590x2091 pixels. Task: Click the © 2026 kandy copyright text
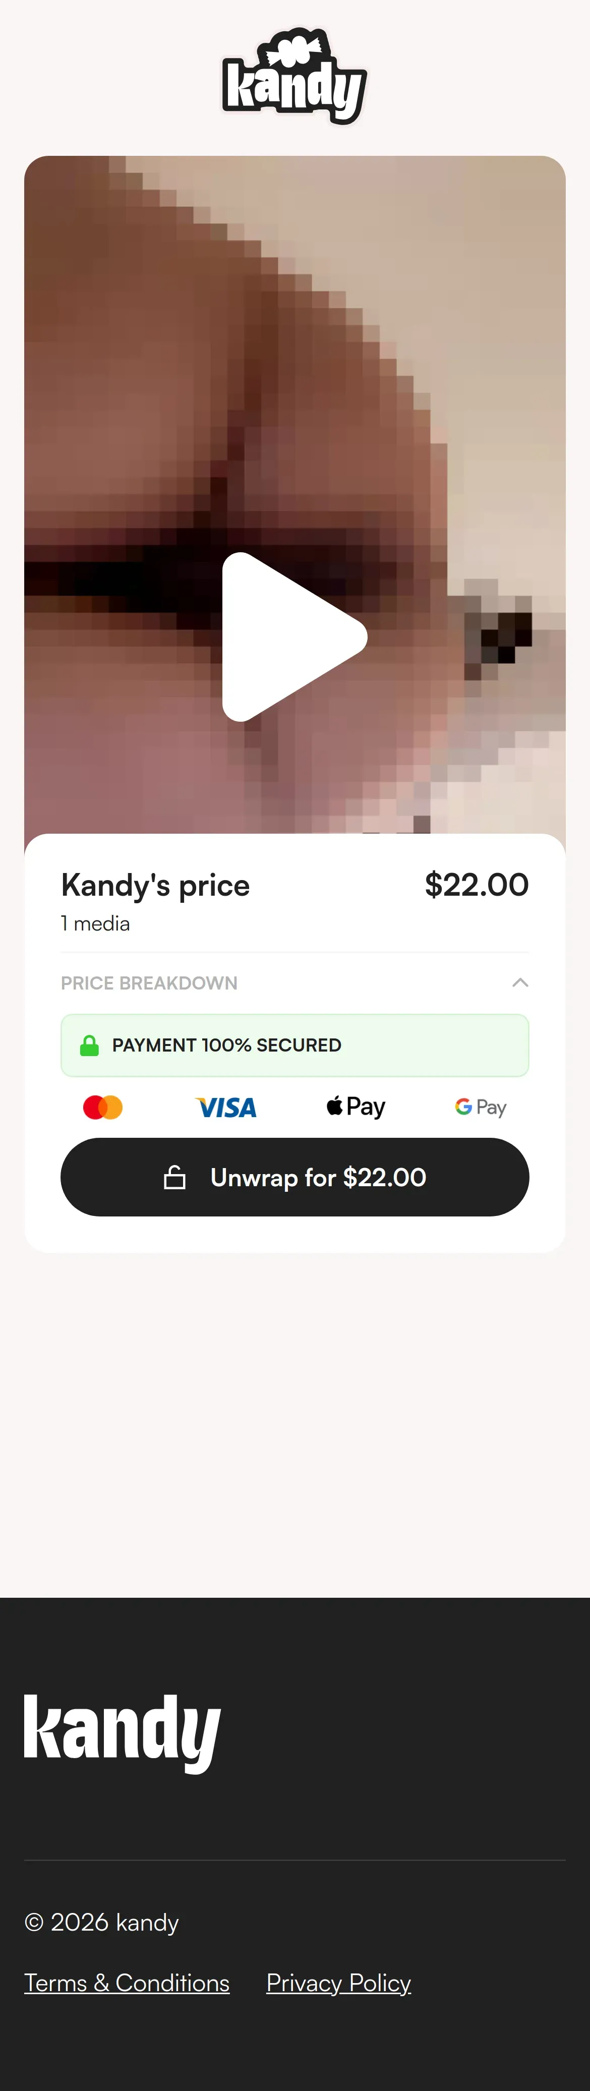pyautogui.click(x=101, y=1922)
